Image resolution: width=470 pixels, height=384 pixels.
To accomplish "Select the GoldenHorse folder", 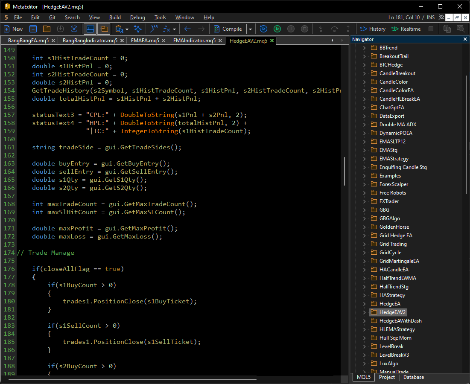I will coord(394,227).
